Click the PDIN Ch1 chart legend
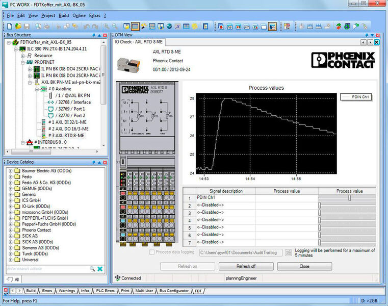388x306 pixels. click(356, 97)
